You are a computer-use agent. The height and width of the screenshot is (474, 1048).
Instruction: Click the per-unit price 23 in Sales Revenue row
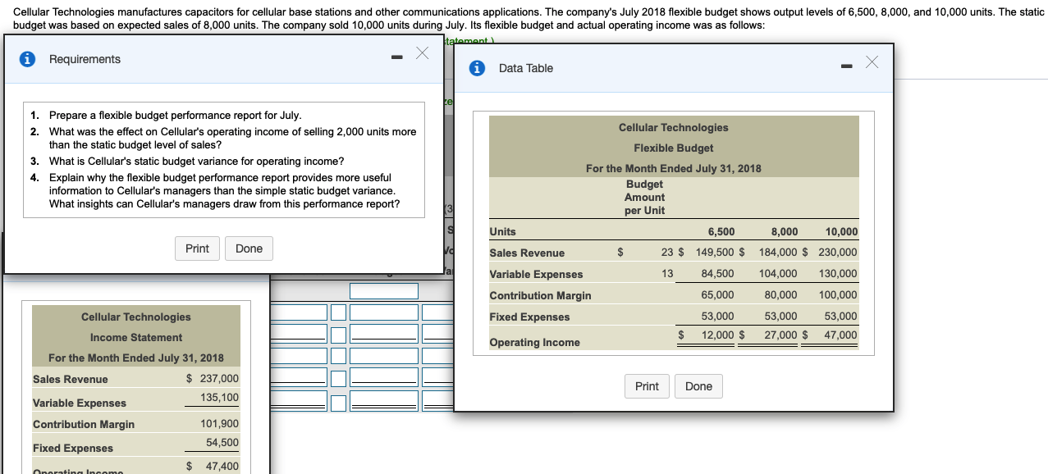click(667, 253)
